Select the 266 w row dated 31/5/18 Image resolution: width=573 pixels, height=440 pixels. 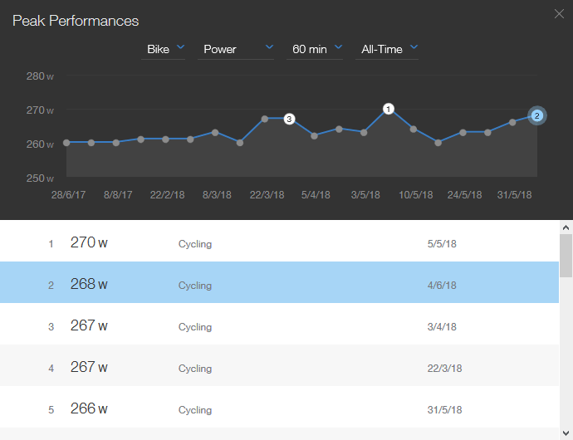pos(279,407)
